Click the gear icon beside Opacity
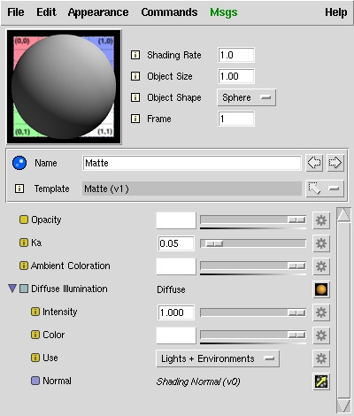 321,220
